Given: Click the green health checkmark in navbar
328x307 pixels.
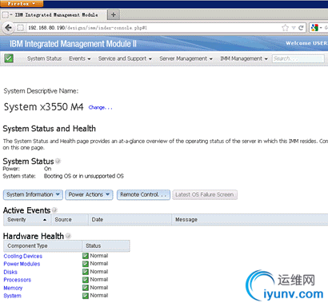Looking at the screenshot, I should pyautogui.click(x=9, y=58).
